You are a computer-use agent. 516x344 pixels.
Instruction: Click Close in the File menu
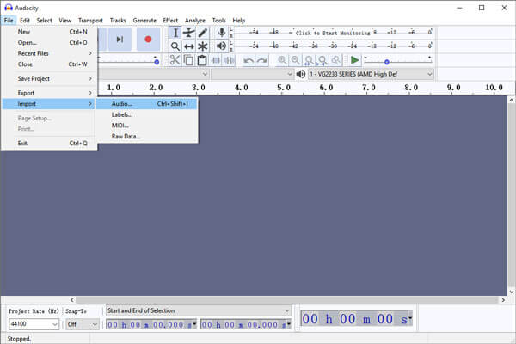tap(49, 64)
